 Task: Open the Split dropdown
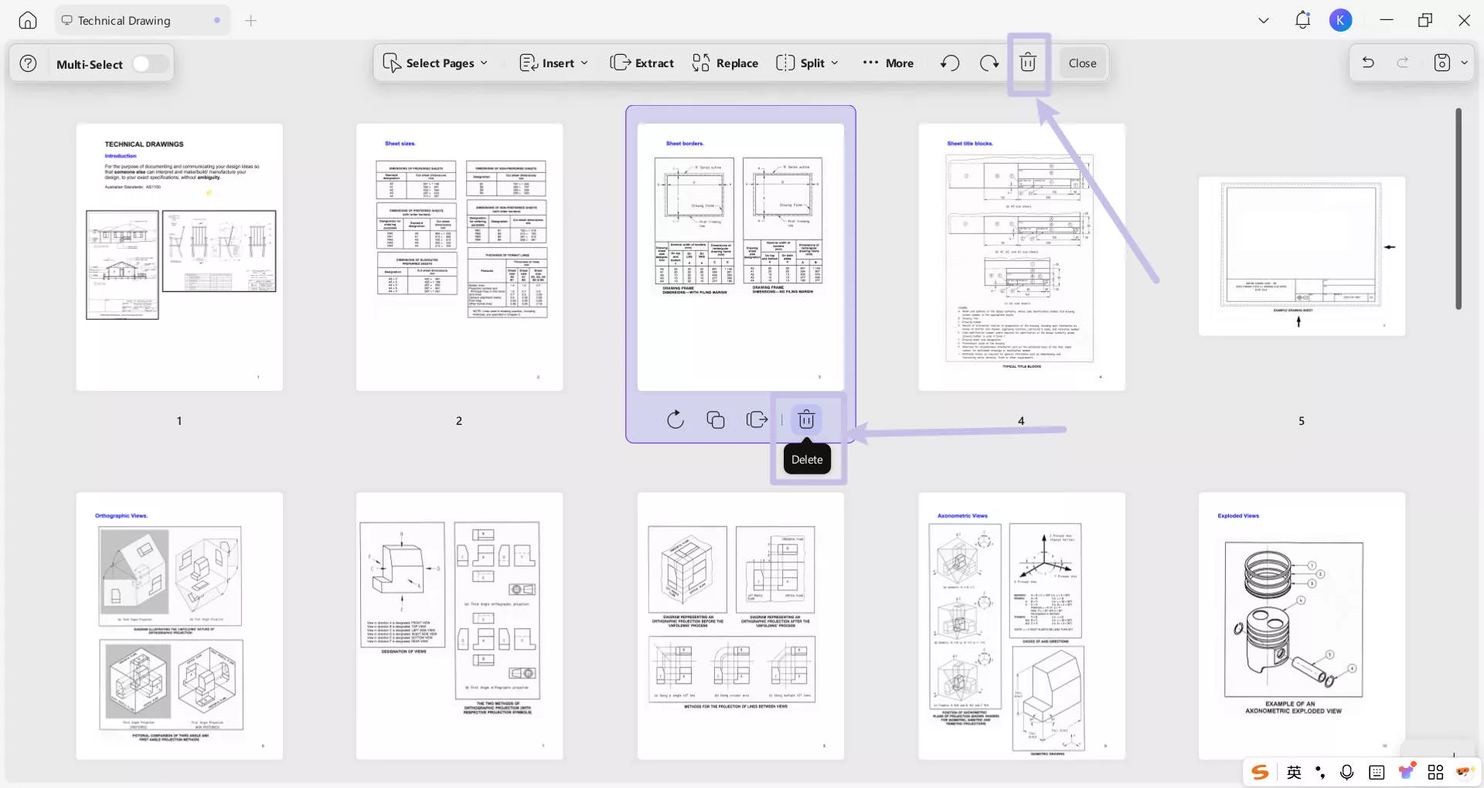point(808,63)
